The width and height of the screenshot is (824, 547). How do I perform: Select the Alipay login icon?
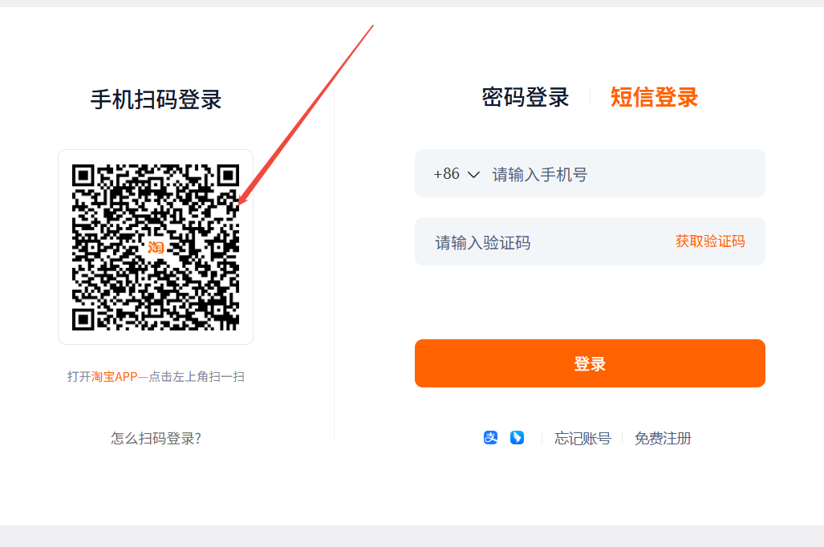pyautogui.click(x=489, y=438)
